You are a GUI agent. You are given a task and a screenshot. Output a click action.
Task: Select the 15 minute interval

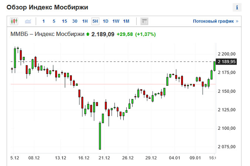(64, 21)
